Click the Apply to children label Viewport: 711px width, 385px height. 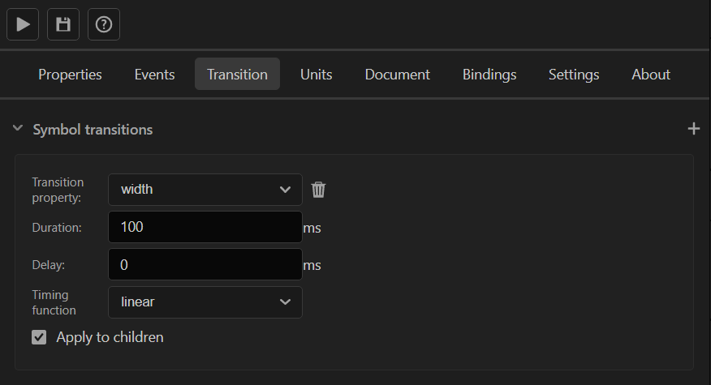(110, 337)
